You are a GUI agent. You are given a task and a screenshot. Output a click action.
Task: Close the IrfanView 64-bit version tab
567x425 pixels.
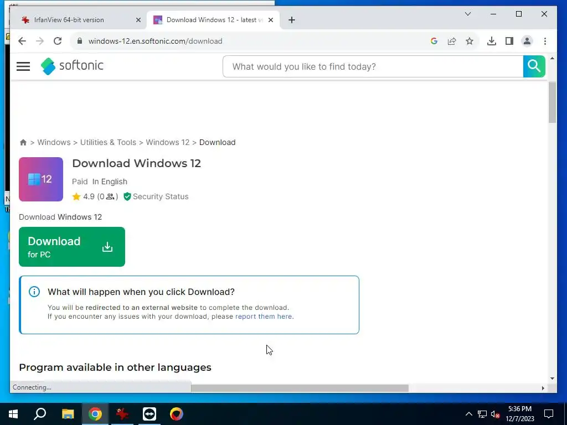click(x=138, y=20)
